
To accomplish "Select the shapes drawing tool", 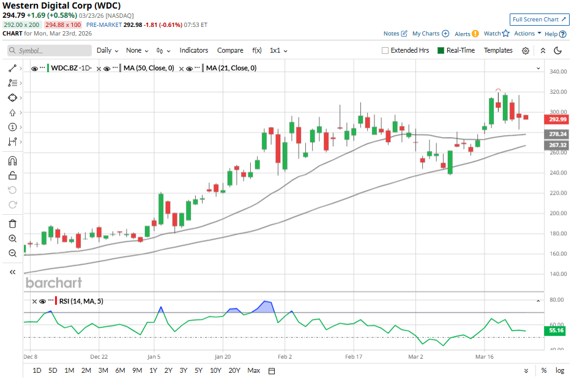I will point(12,97).
